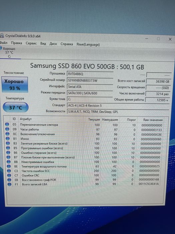Select the Всего записей LBA attribute text

pos(35,184)
